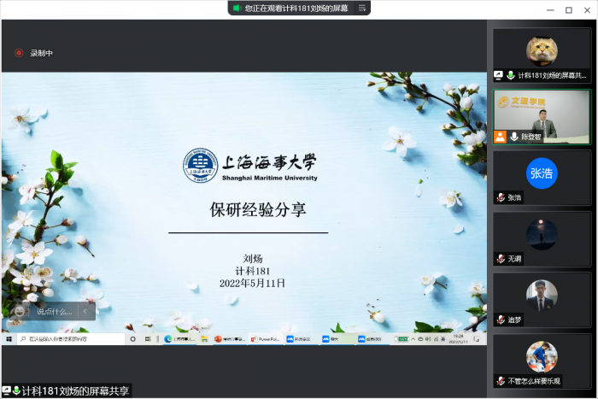Open the emoji picker beside the chat box
Image resolution: width=598 pixels, height=399 pixels.
pyautogui.click(x=19, y=311)
